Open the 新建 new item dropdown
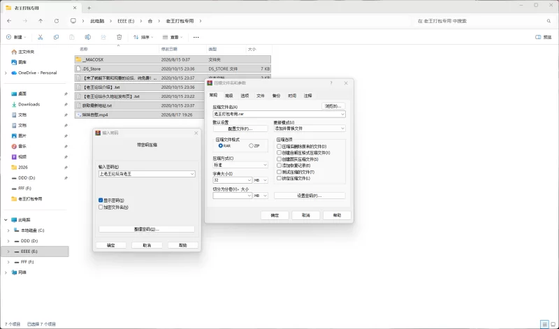The image size is (559, 329). pos(16,37)
